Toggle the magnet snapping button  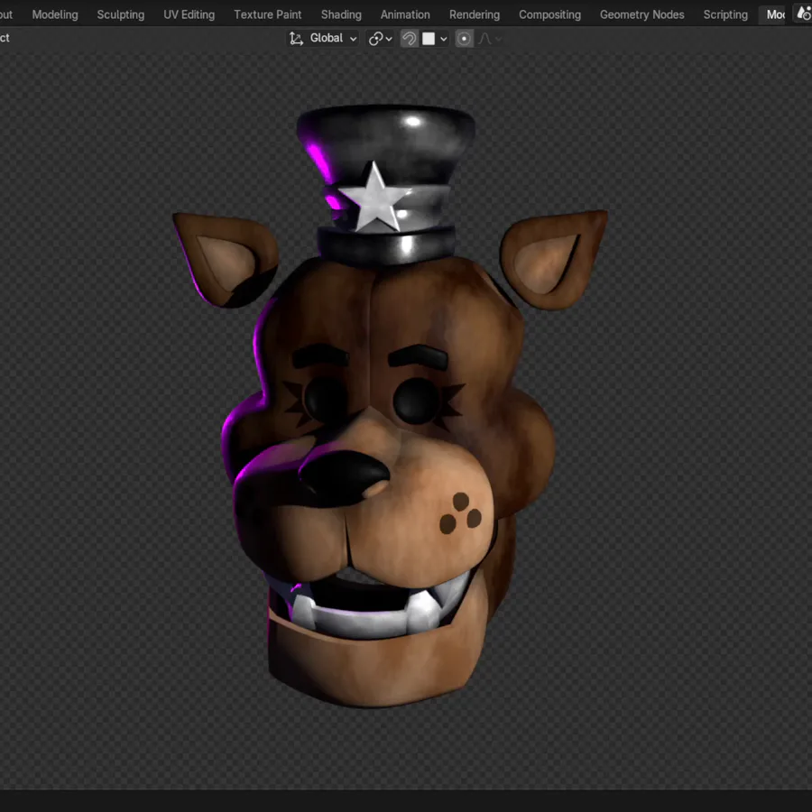coord(409,38)
